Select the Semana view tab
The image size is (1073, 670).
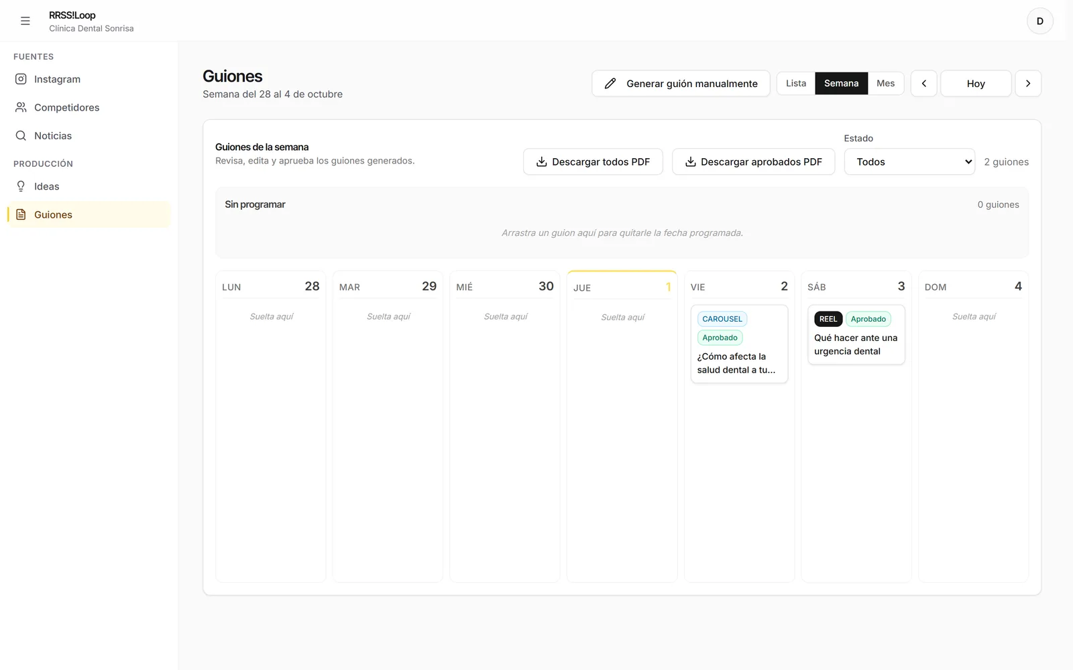coord(841,83)
